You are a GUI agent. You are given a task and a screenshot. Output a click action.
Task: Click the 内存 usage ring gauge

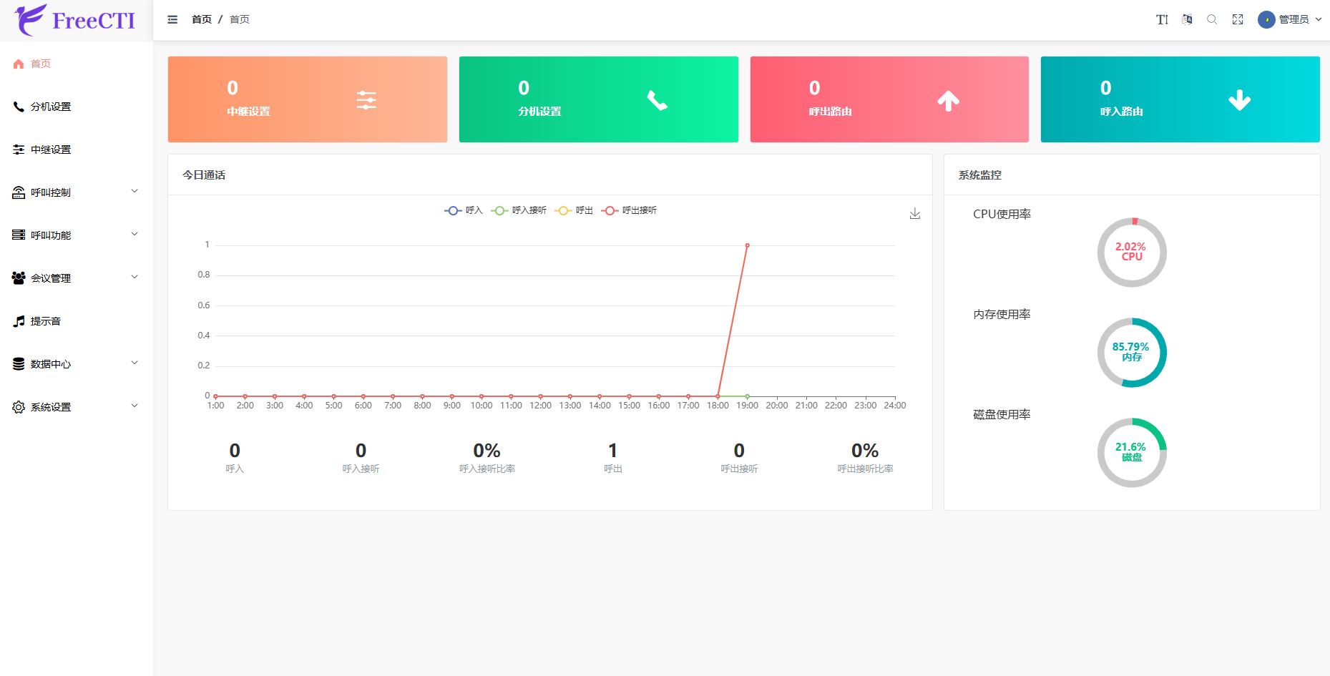tap(1132, 353)
